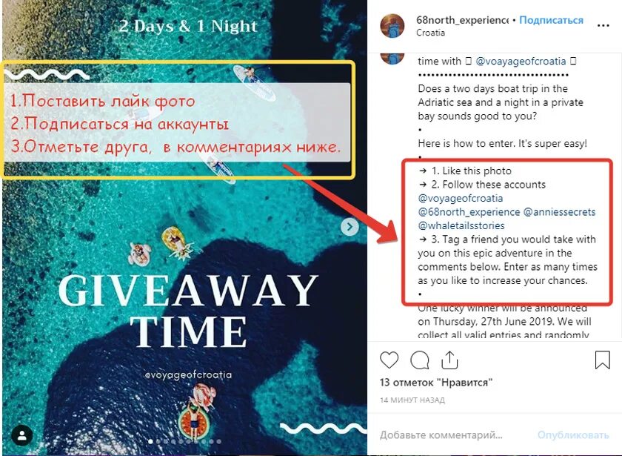Screen dimensions: 622x456
Task: Open @anniessecrets account link
Action: click(559, 212)
